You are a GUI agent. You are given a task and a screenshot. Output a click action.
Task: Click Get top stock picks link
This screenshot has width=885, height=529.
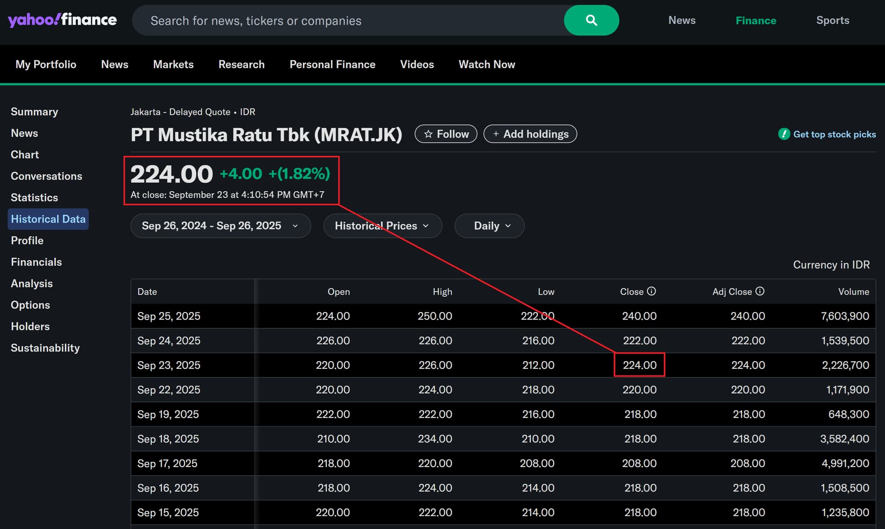click(834, 134)
